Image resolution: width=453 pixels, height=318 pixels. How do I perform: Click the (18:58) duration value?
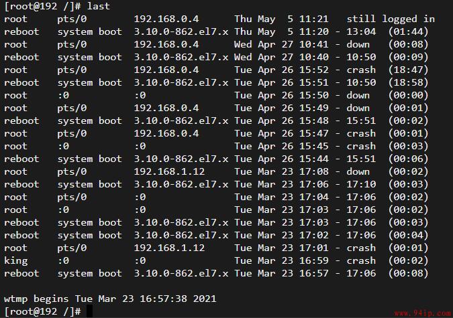click(408, 83)
